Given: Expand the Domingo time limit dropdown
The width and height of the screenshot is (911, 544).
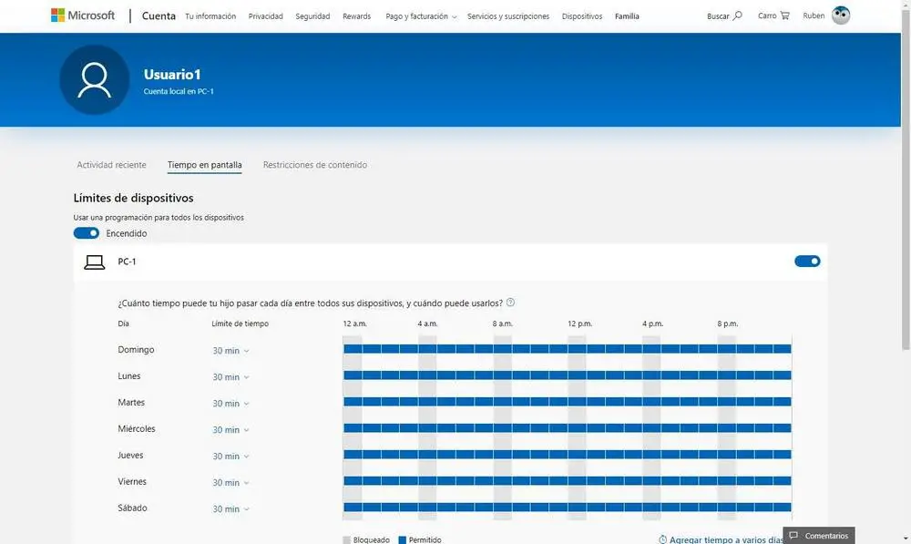Looking at the screenshot, I should click(x=230, y=351).
